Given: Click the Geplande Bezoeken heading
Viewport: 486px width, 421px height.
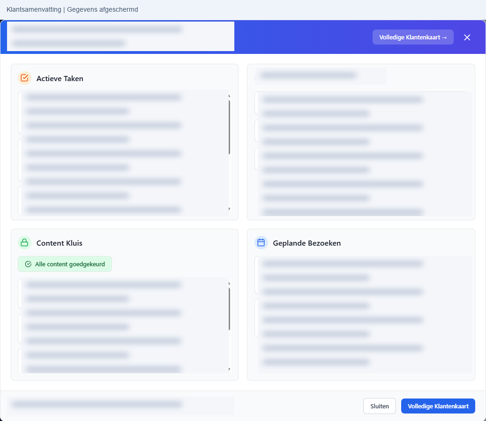Looking at the screenshot, I should [x=307, y=243].
